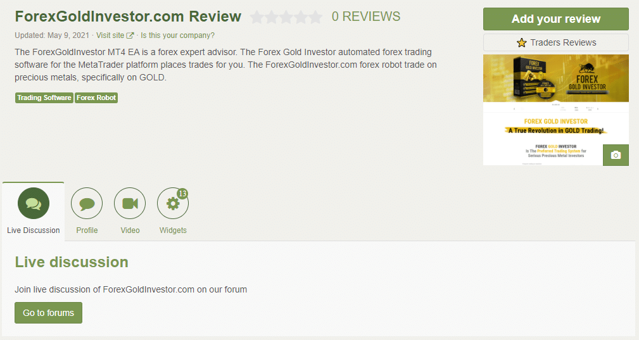Select the Trading Software tag
Viewport: 639px width, 340px height.
point(44,98)
